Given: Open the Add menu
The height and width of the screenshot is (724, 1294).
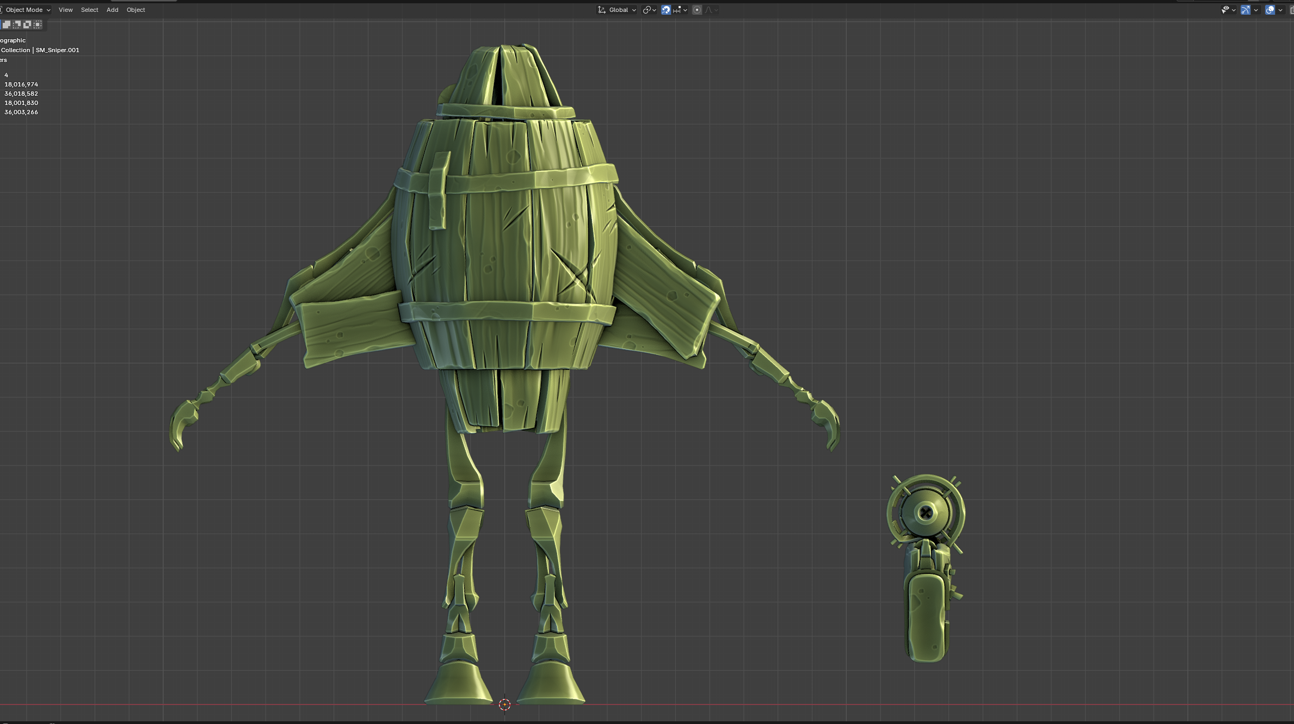Looking at the screenshot, I should (112, 10).
